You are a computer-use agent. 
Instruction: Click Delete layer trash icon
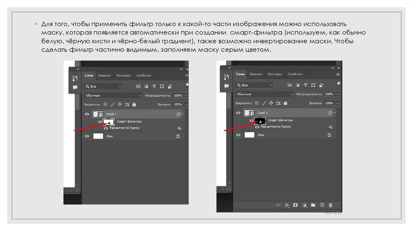[330, 205]
